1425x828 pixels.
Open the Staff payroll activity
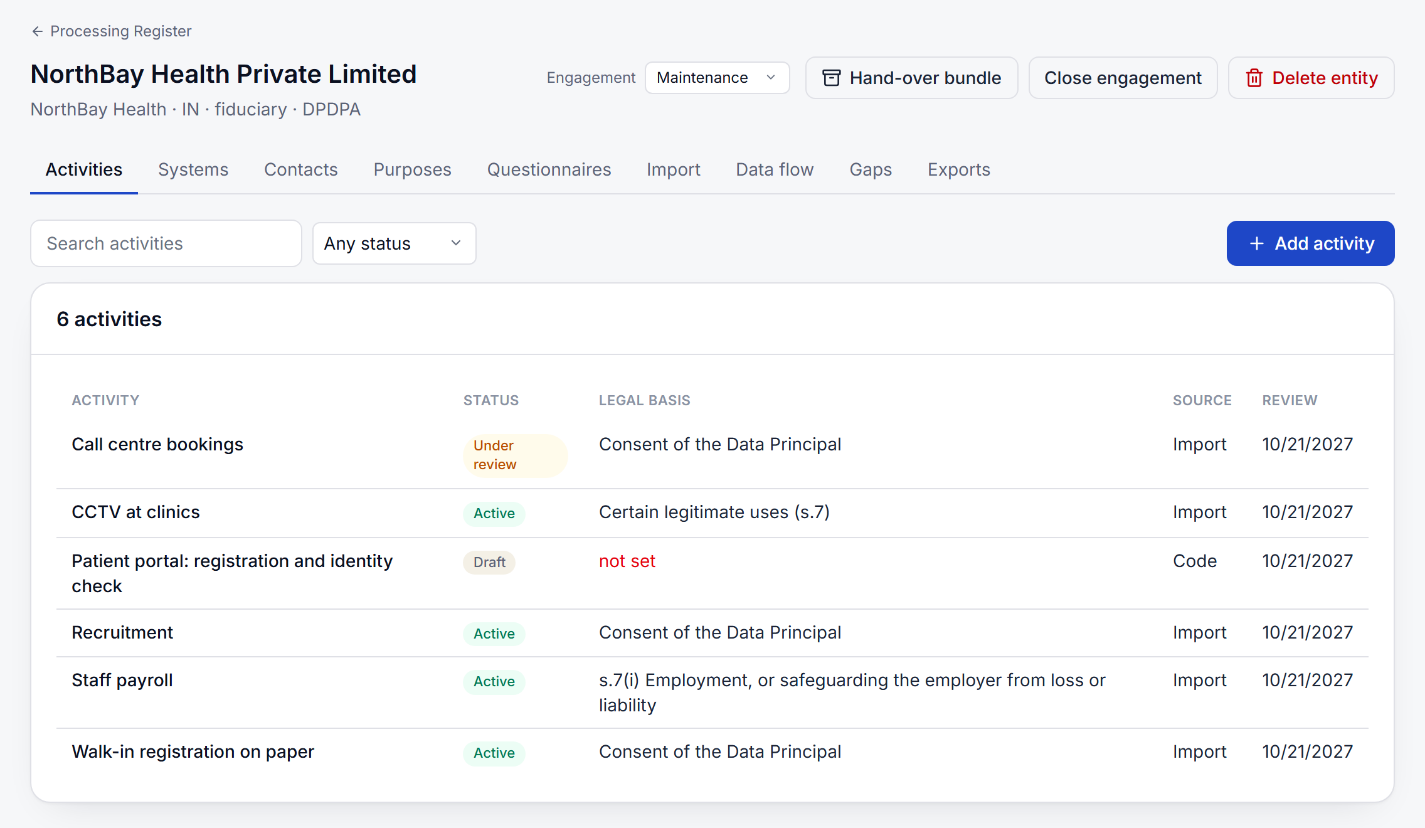pyautogui.click(x=122, y=680)
